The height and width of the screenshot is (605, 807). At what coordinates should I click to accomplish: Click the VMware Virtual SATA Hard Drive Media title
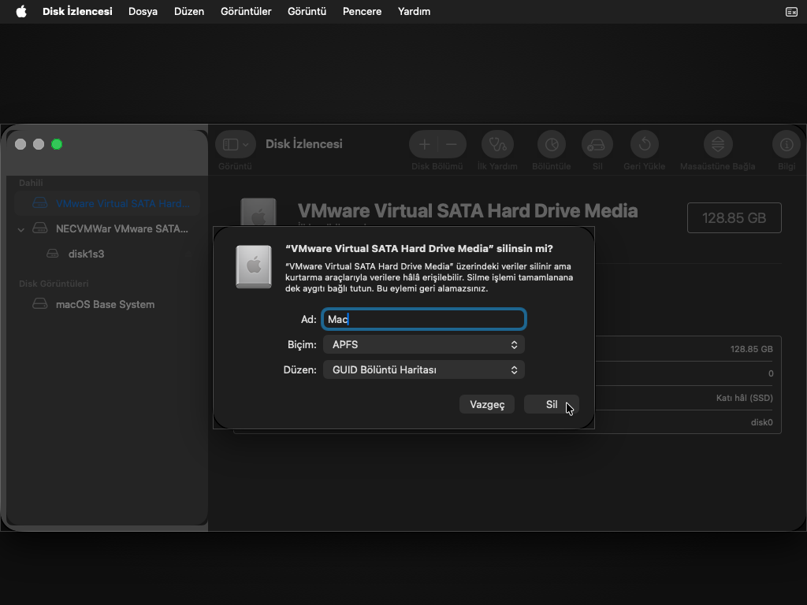(x=467, y=211)
